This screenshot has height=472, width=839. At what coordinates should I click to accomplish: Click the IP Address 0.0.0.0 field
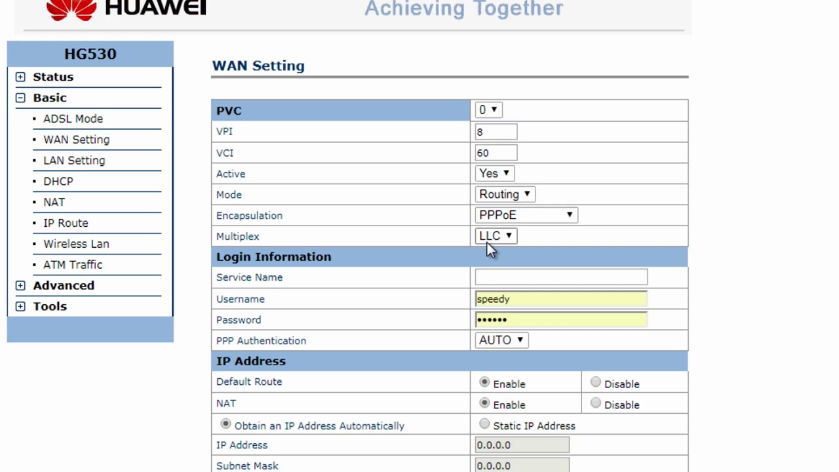pyautogui.click(x=522, y=445)
